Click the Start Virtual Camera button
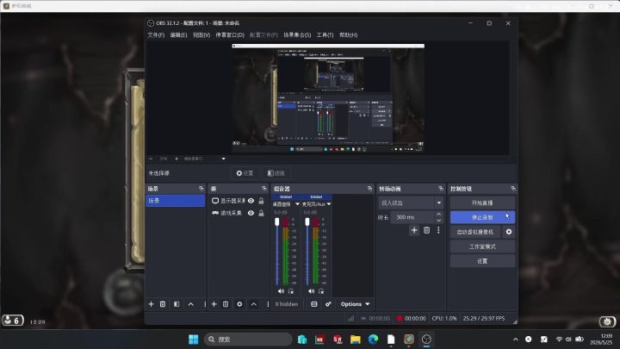 (x=475, y=232)
